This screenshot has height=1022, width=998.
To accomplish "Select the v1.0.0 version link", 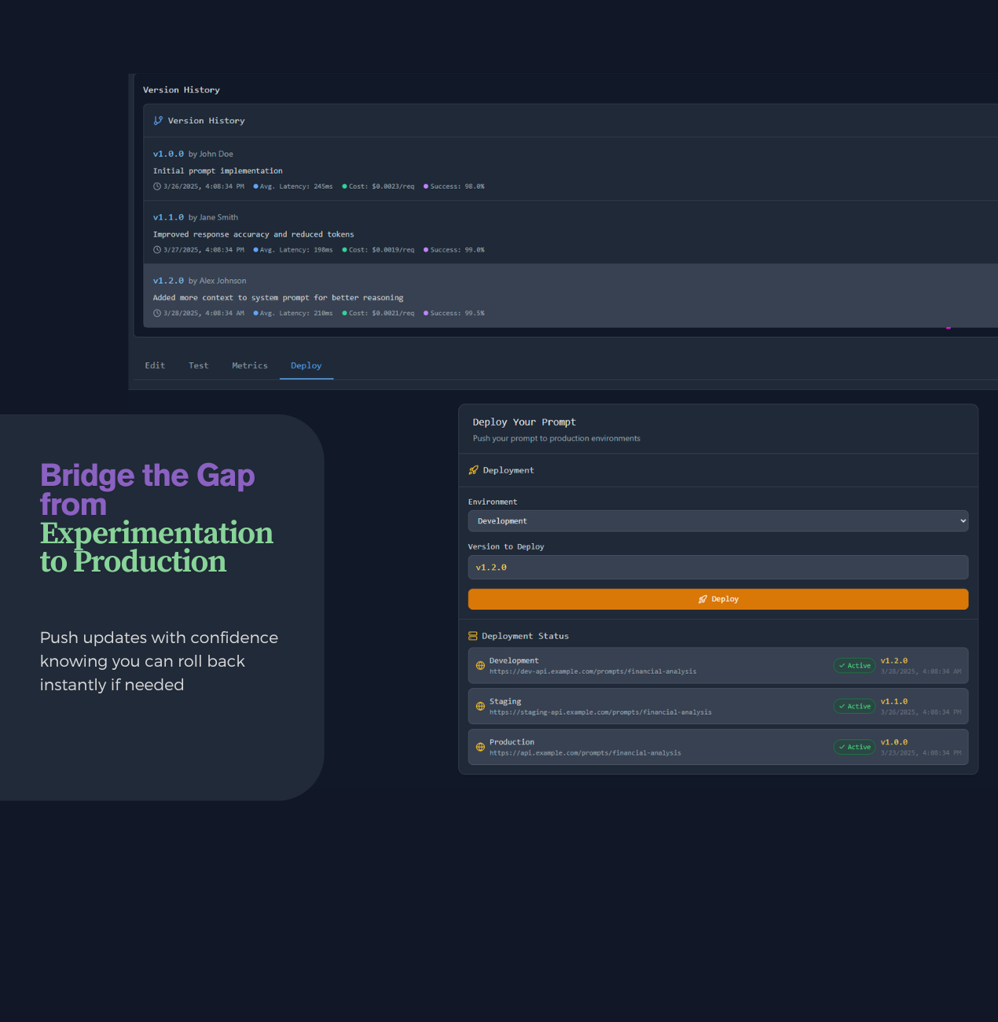I will coord(168,154).
